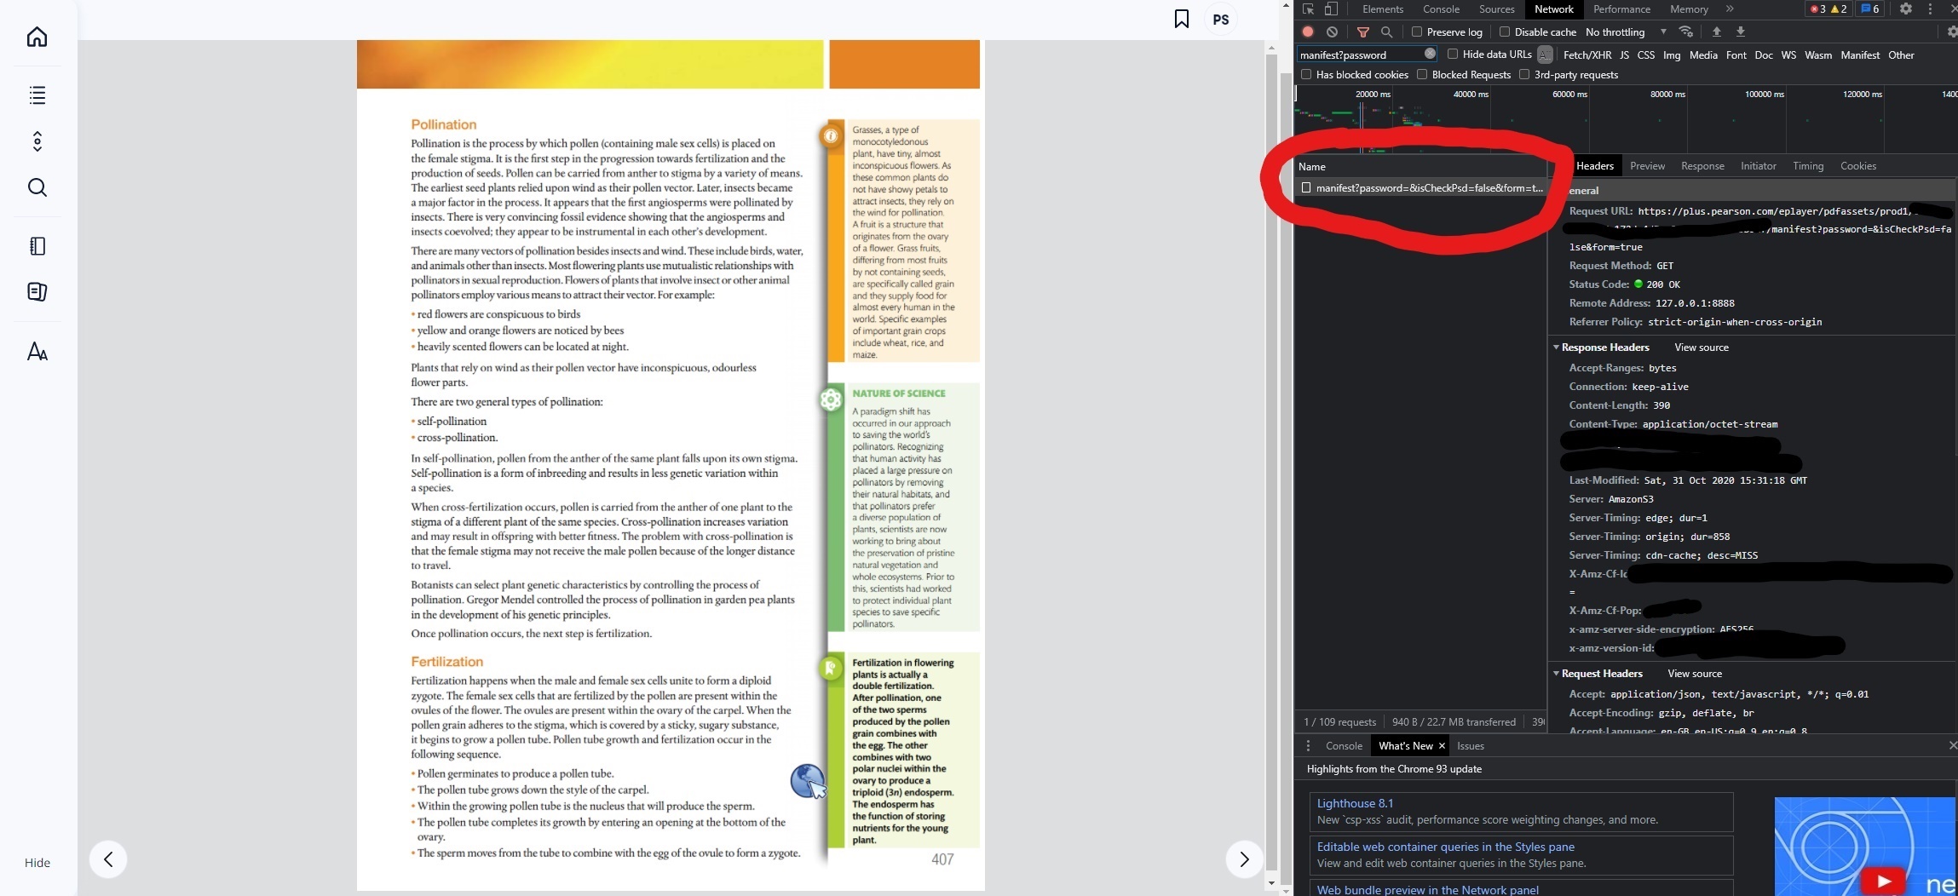Open the Timing tab of request details
1958x896 pixels.
(x=1808, y=166)
